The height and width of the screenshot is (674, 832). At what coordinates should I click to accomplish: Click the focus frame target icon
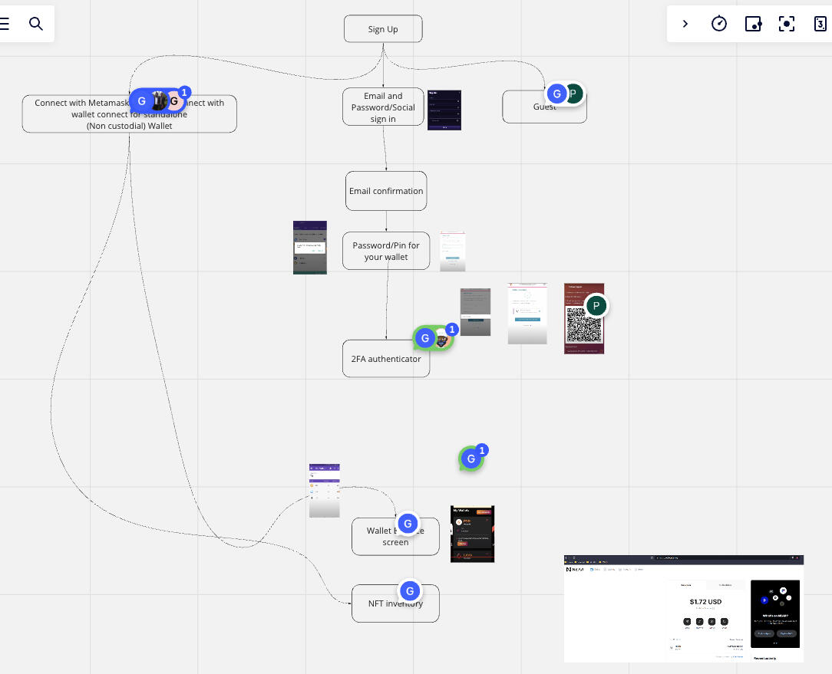(787, 25)
